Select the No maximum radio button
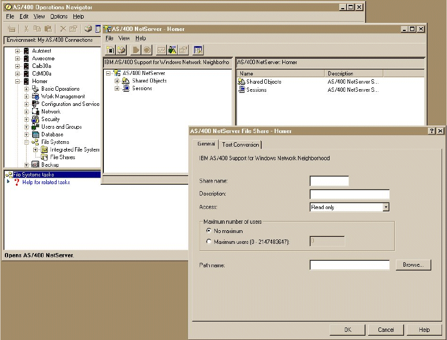 coord(209,231)
